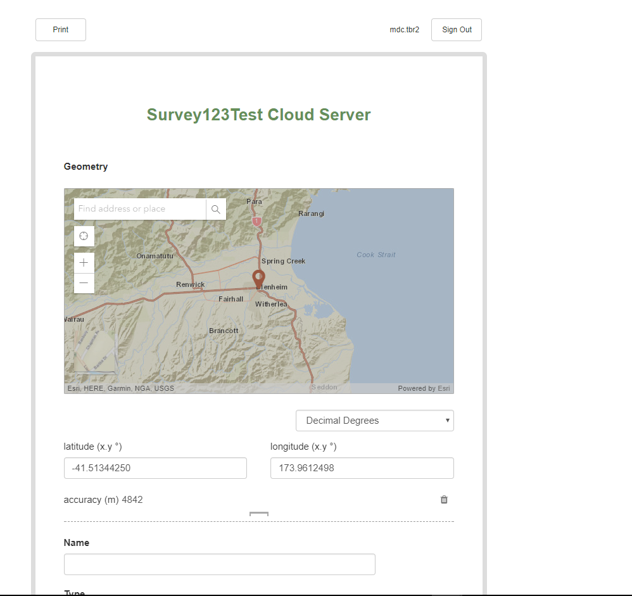The image size is (632, 596).
Task: Click the Onamatutu map label
Action: point(155,256)
